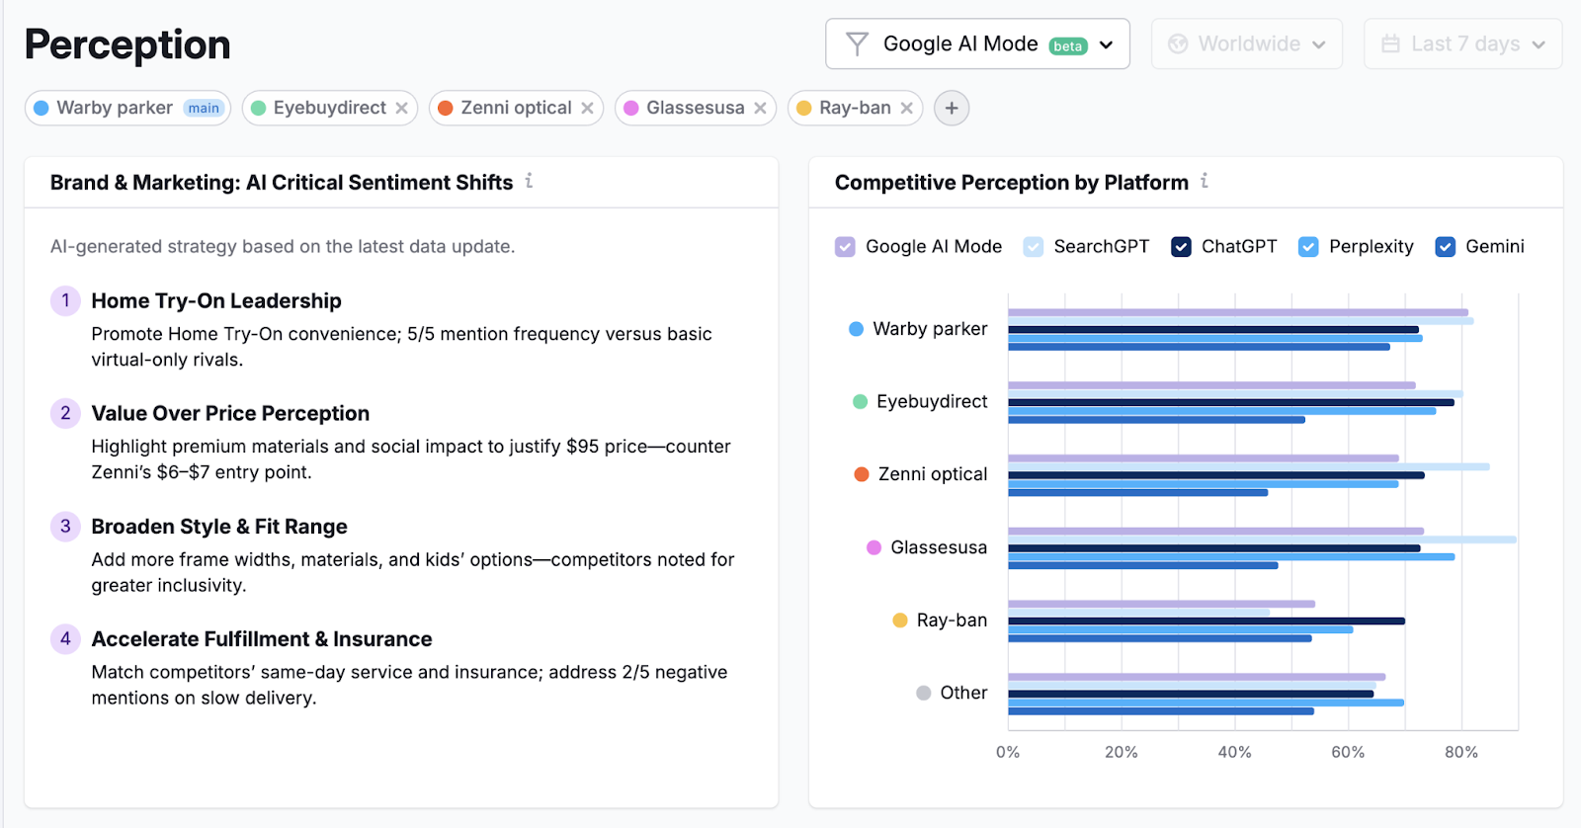Remove the Zenni optical competitor tag
Screen dimensions: 1581x828
tap(587, 108)
